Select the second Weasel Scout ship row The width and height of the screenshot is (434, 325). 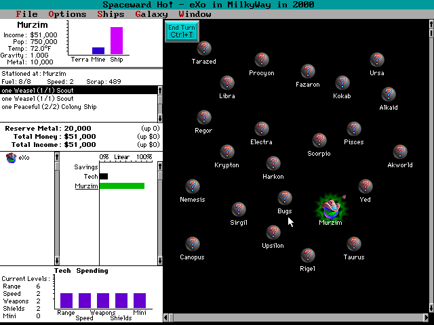79,99
